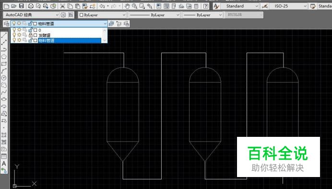The image size is (332, 189).
Task: Click color swatch of layer 0
Action: tap(36, 30)
